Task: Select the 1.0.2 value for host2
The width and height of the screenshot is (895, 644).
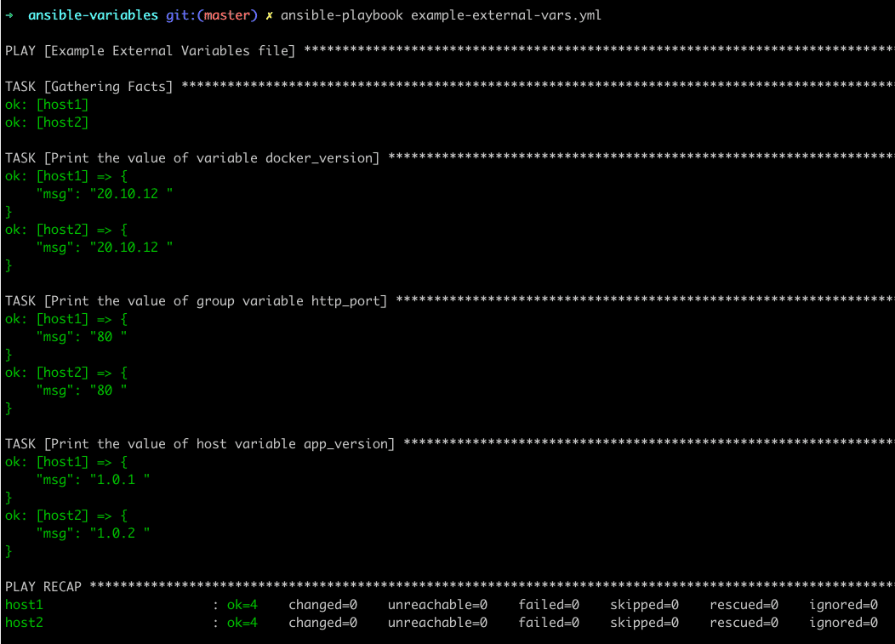Action: [x=115, y=533]
